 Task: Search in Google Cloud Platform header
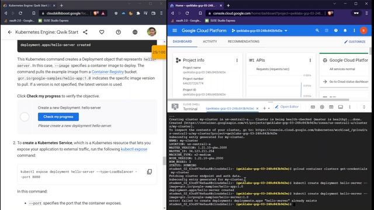pyautogui.click(x=317, y=30)
